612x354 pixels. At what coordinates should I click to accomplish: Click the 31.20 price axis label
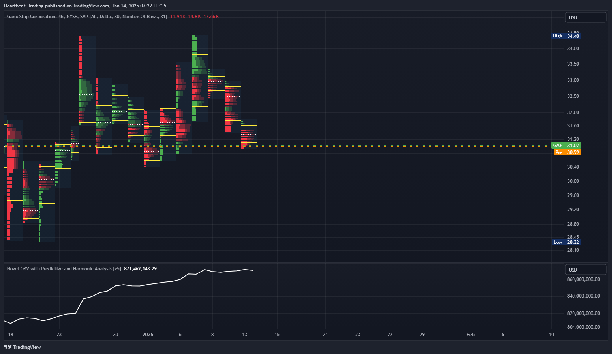point(573,139)
